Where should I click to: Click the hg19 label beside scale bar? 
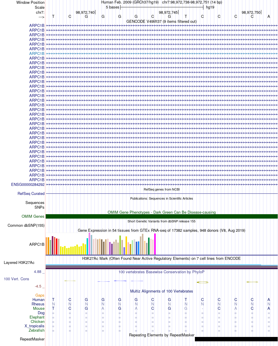(x=210, y=7)
